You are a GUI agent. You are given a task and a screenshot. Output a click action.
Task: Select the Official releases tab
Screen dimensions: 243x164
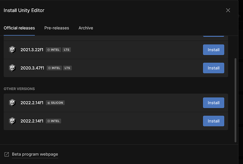19,28
